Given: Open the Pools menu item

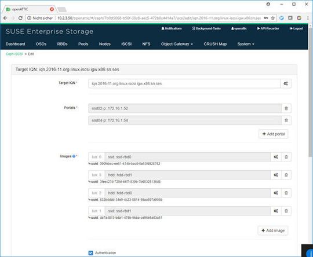Looking at the screenshot, I should [x=83, y=44].
